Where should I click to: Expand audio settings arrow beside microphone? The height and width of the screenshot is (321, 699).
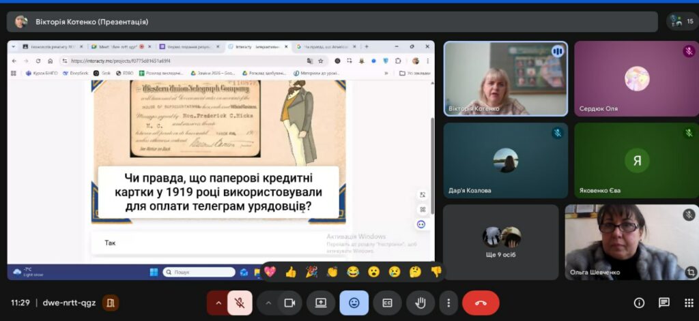[x=218, y=303]
